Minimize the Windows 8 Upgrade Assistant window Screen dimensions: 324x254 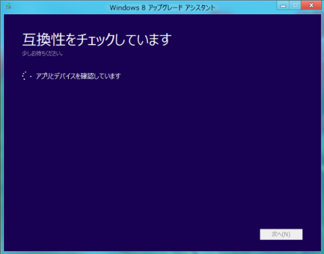[x=283, y=5]
